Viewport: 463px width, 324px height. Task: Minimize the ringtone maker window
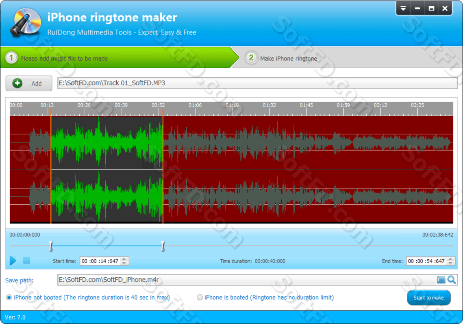(x=417, y=8)
